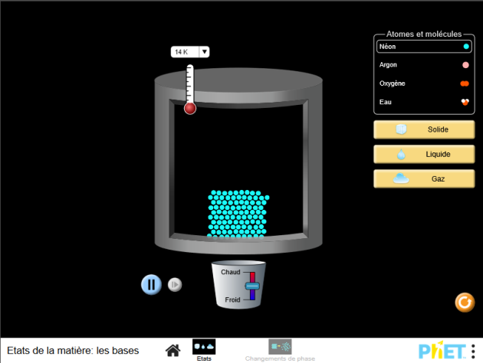The image size is (483, 363).
Task: Select Oxygène molecules
Action: [x=424, y=83]
